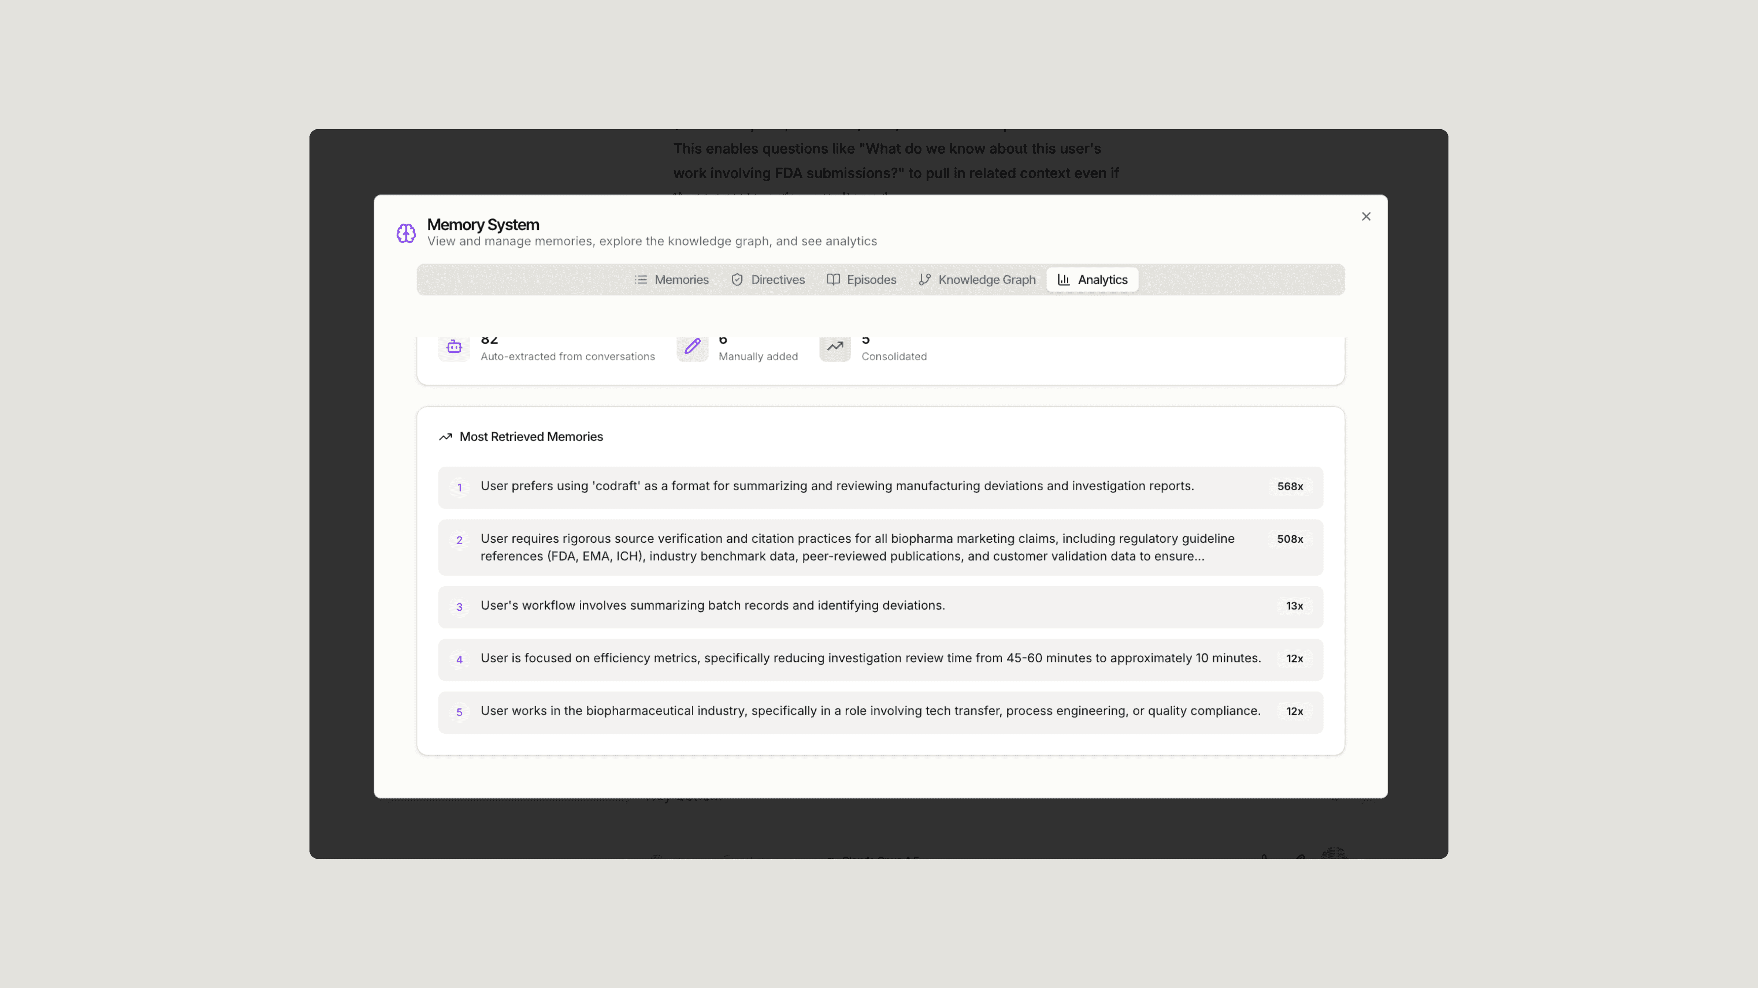Close the Memory System dialog
This screenshot has height=988, width=1758.
(1366, 216)
